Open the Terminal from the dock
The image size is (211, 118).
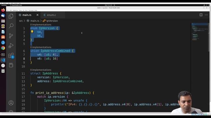3,55
